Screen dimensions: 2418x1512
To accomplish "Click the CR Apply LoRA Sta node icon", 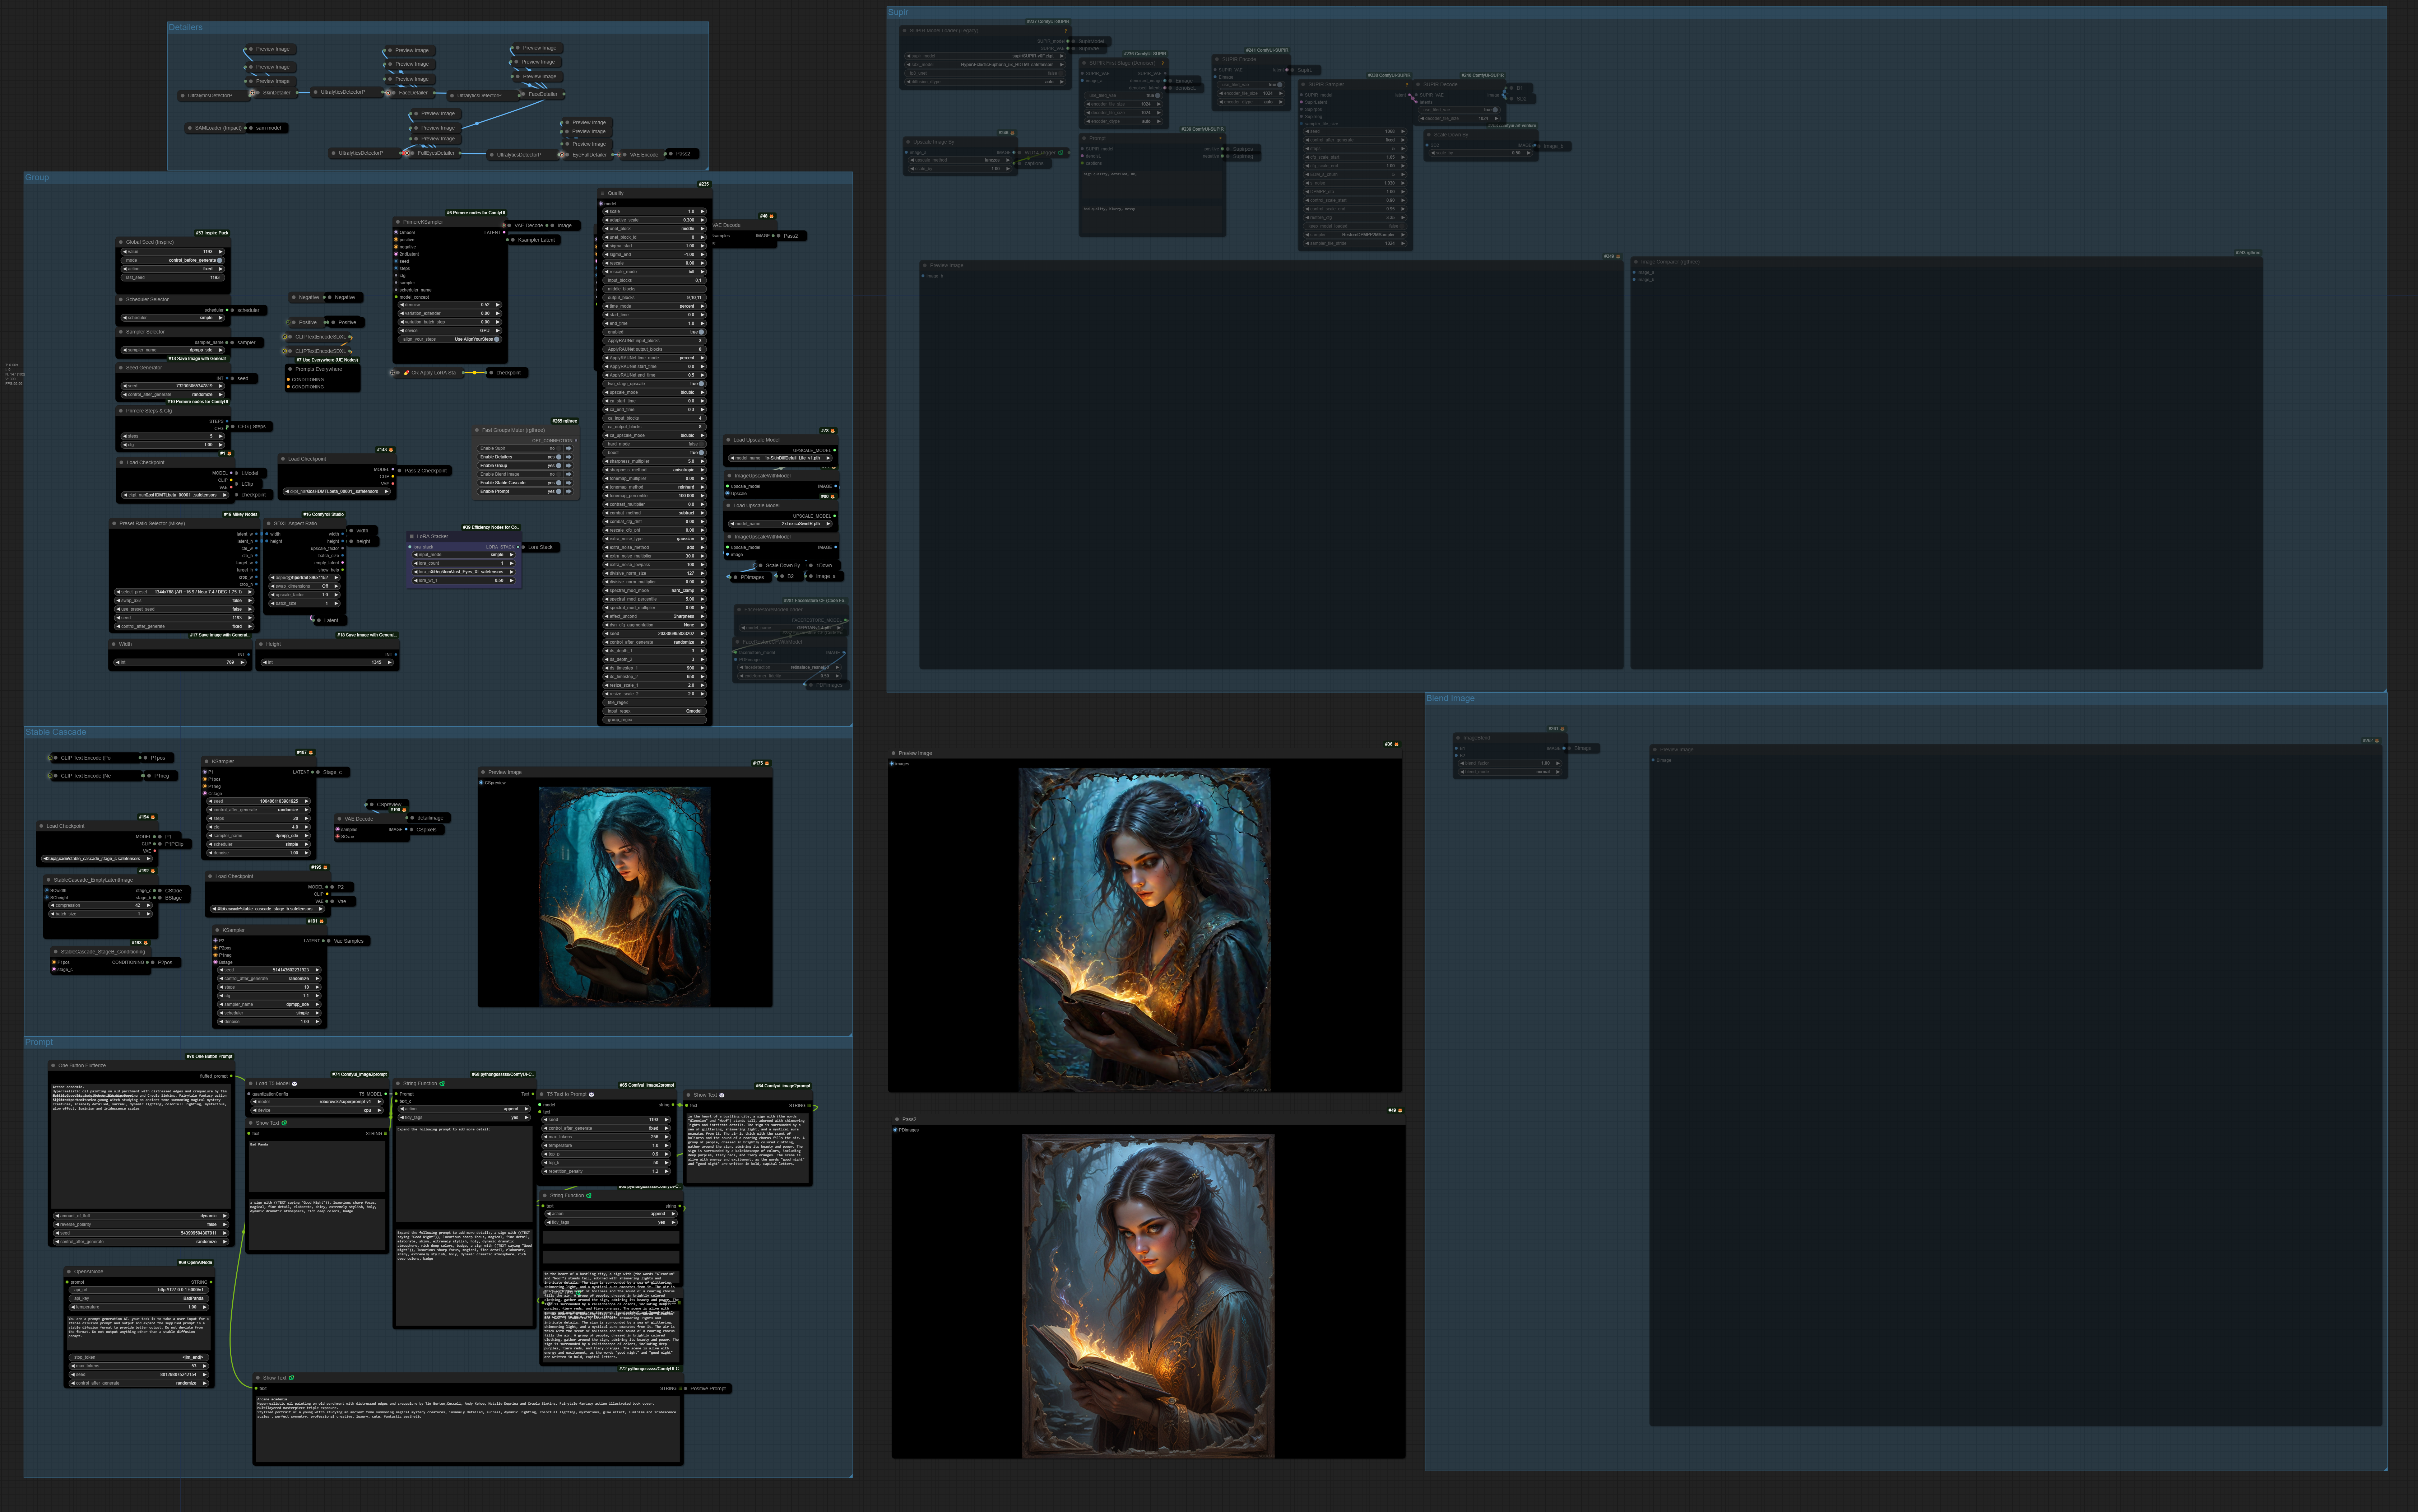I will [407, 373].
